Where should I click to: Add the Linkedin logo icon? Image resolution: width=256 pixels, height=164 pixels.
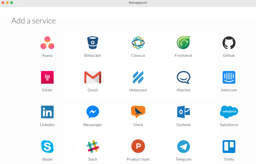pos(47,112)
